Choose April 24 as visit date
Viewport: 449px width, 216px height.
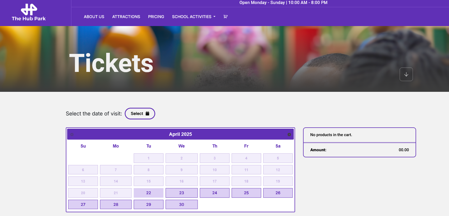point(215,193)
